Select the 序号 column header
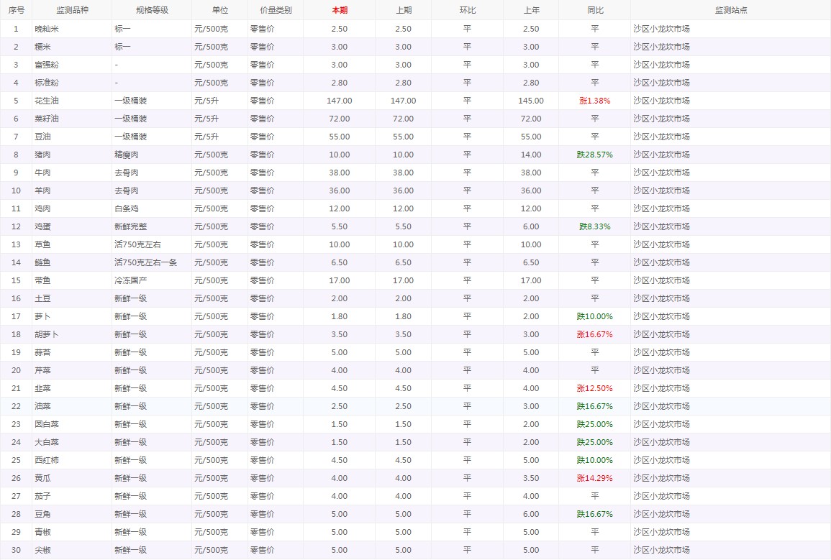Screen dimensions: 831x560 (x=16, y=10)
